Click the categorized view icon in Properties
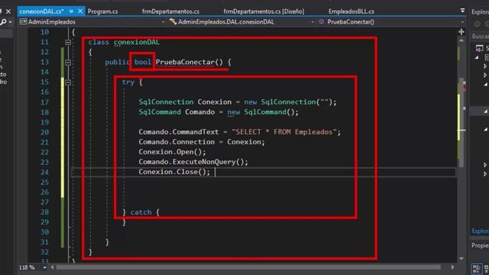The image size is (489, 275). pyautogui.click(x=477, y=268)
